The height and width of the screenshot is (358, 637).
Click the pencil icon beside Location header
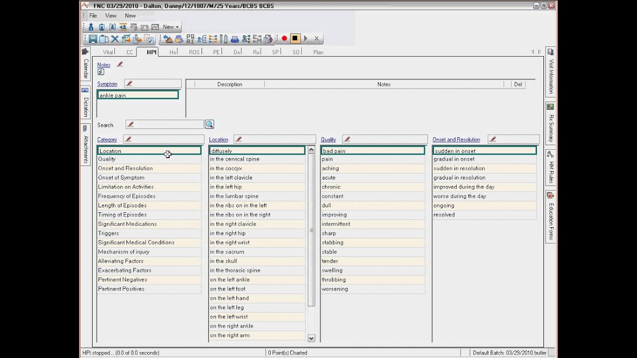(x=238, y=139)
